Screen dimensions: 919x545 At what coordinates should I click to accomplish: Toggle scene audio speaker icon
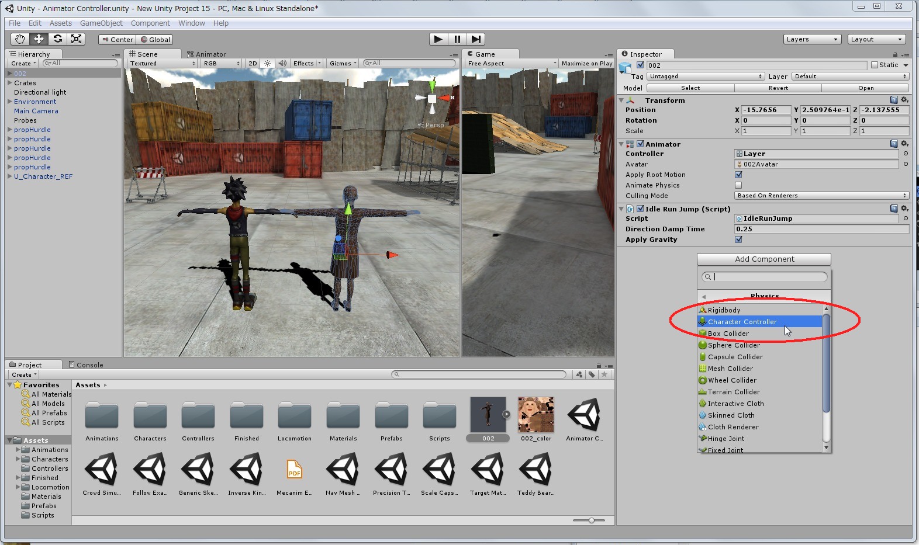[x=282, y=63]
